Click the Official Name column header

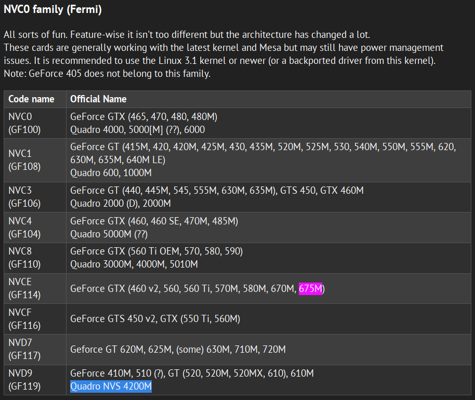click(x=98, y=99)
